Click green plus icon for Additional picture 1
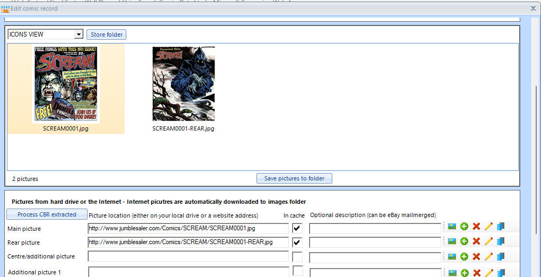This screenshot has width=541, height=277. tap(465, 273)
